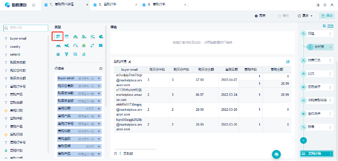Choose the word cloud chart type
This screenshot has height=161, width=338.
[84, 54]
